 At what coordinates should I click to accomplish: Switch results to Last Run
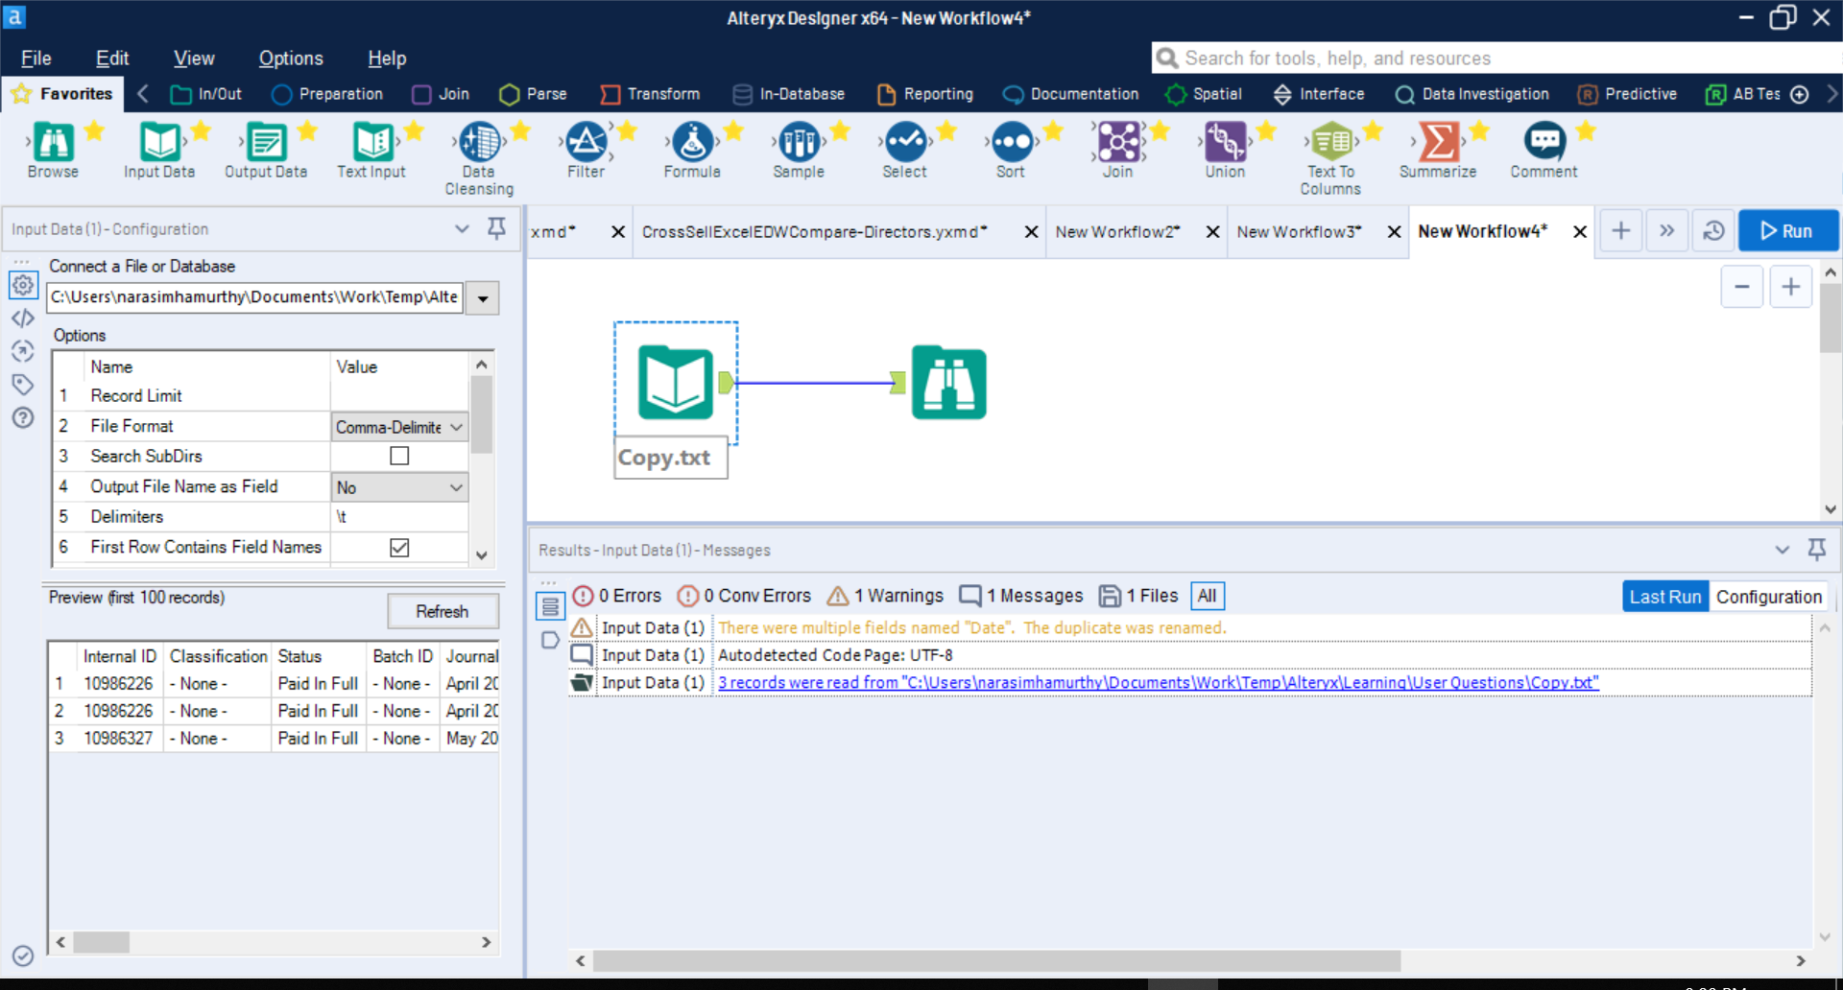click(1665, 597)
